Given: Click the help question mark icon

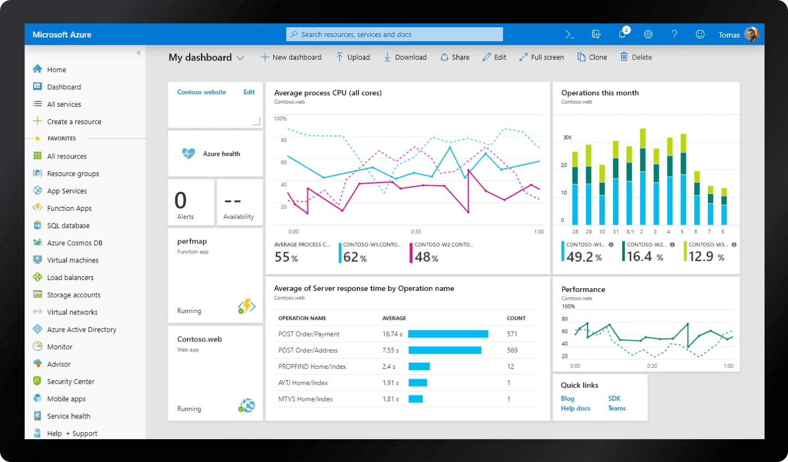Looking at the screenshot, I should pyautogui.click(x=674, y=34).
